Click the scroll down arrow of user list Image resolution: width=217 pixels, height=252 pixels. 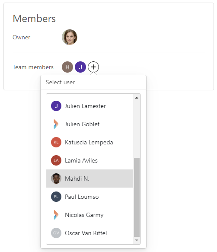coord(137,240)
